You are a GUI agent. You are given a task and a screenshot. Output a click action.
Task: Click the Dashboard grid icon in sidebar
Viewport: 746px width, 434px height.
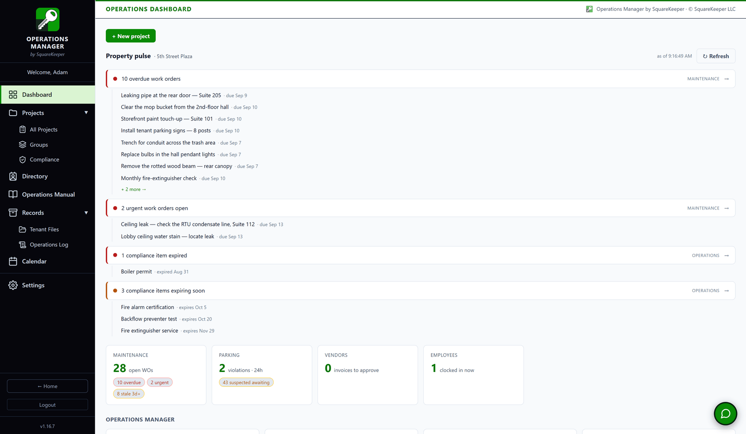point(13,95)
